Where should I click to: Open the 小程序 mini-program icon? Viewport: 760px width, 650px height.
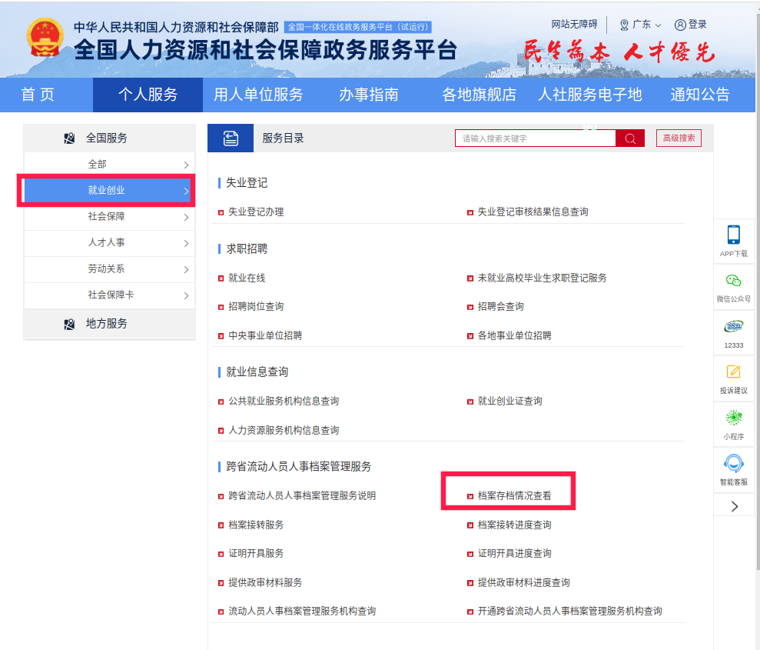point(734,418)
